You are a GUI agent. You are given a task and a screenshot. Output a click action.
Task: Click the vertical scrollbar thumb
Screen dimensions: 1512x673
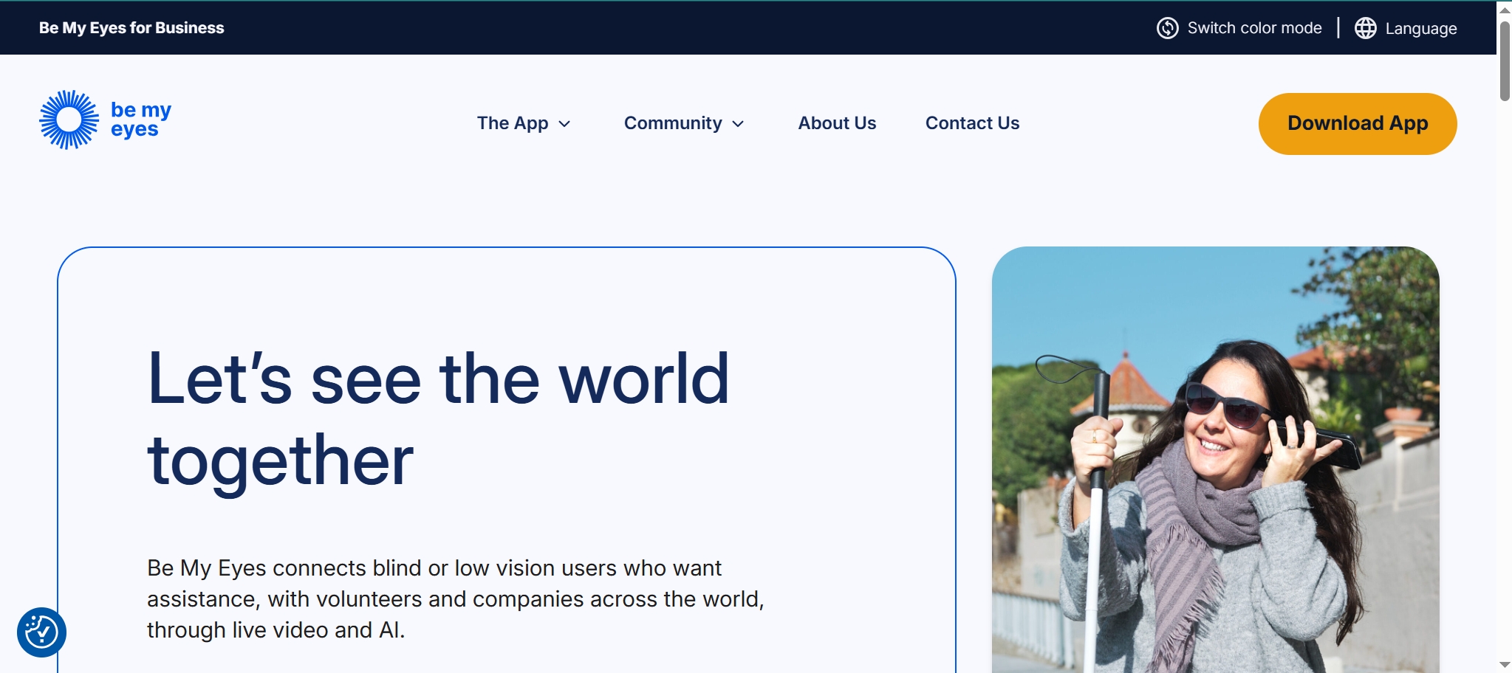tap(1504, 61)
